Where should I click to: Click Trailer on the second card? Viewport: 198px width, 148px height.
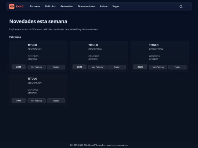pos(117,67)
